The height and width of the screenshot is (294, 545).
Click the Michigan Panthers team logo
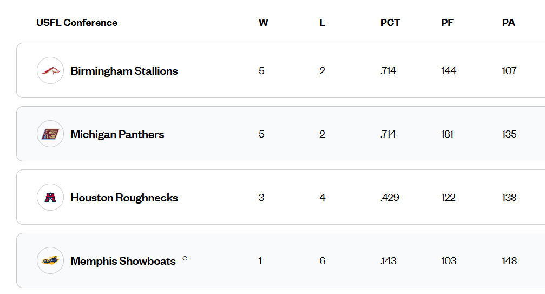(50, 134)
